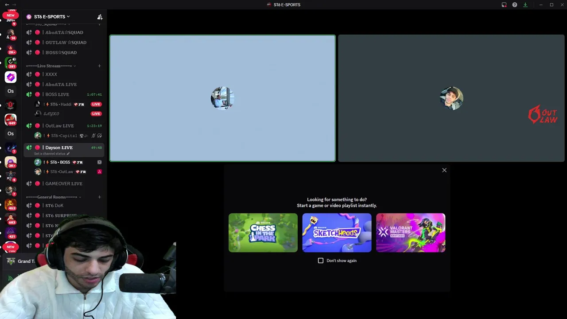This screenshot has width=567, height=319.
Task: Launch Sketch Heads activity
Action: point(337,233)
